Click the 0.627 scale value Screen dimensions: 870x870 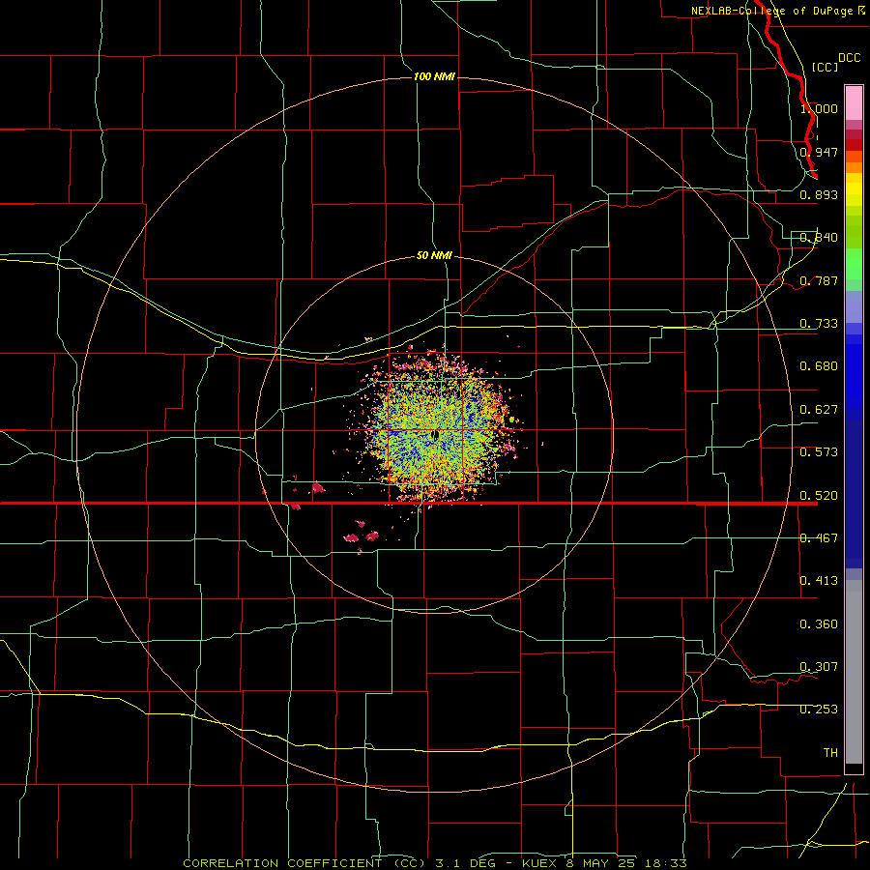pos(819,410)
